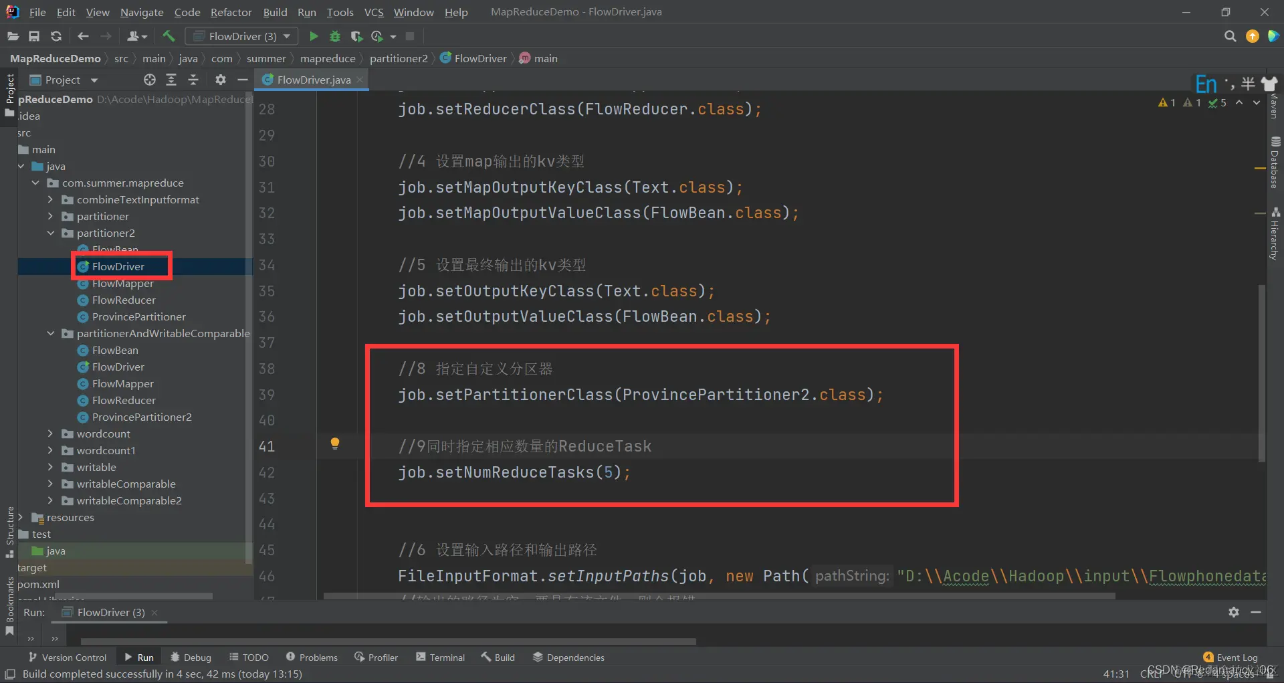The image size is (1284, 683).
Task: Click the mapreduce breadcrumb
Action: coord(328,58)
